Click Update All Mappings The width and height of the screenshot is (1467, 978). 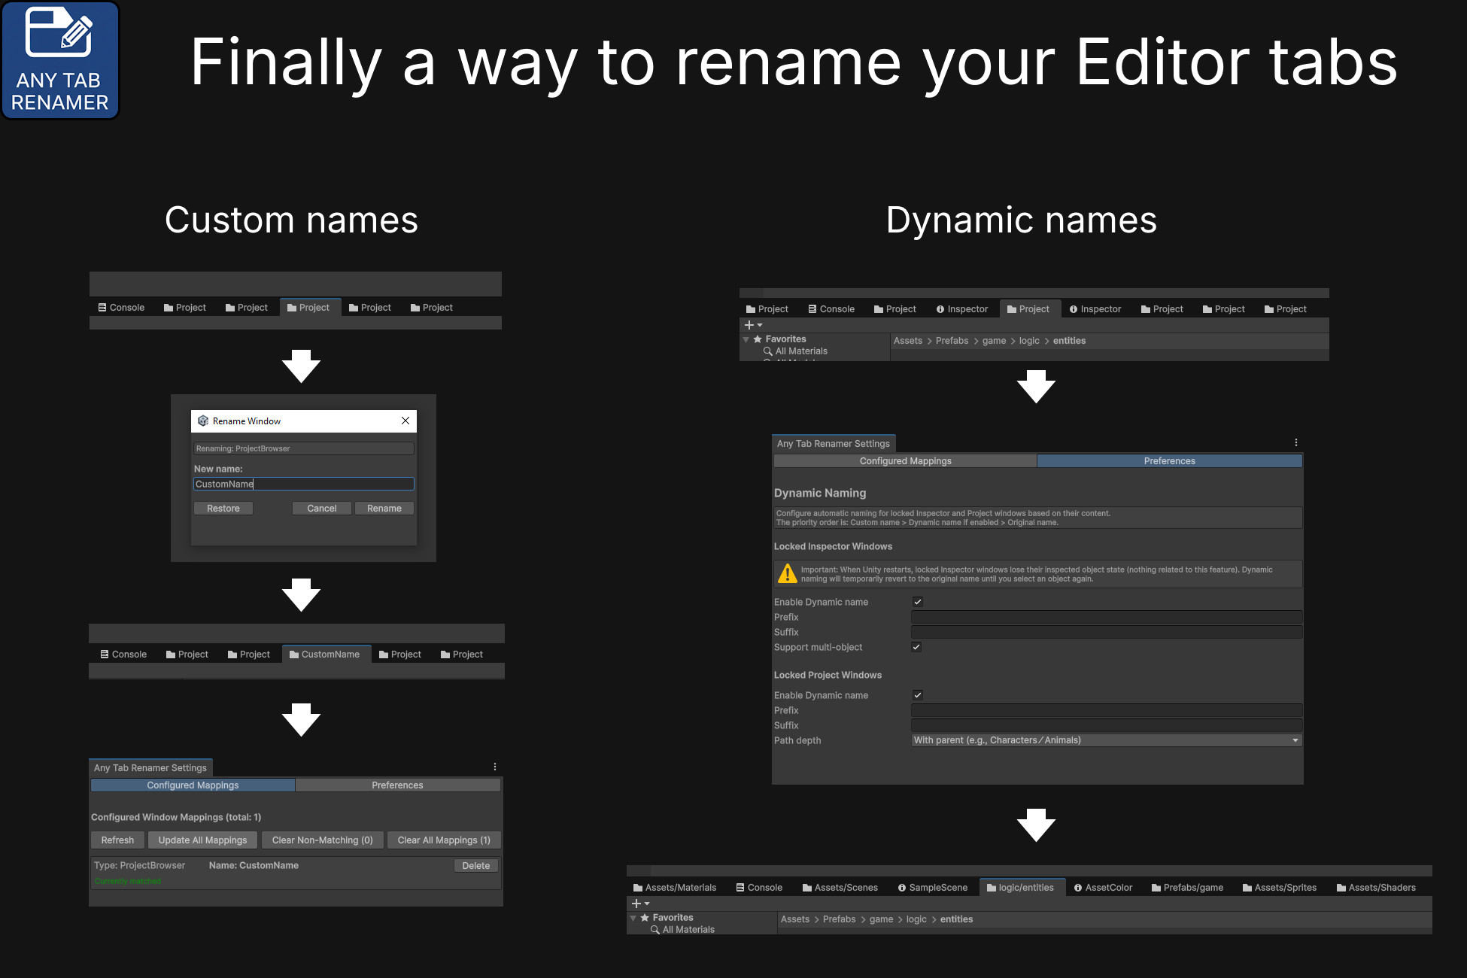(202, 840)
